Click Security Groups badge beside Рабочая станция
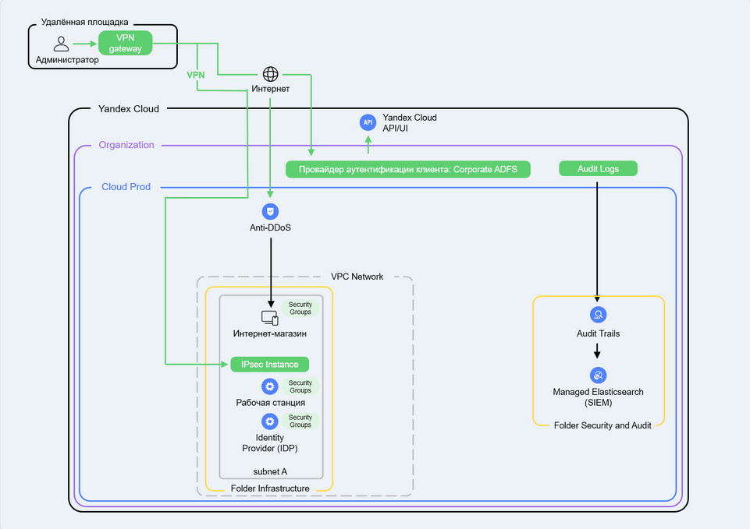The height and width of the screenshot is (529, 750). [300, 386]
